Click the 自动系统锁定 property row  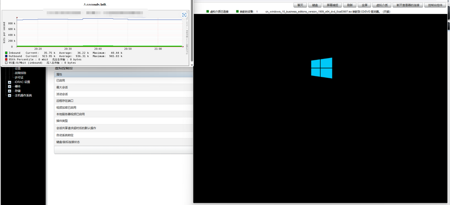[124, 135]
